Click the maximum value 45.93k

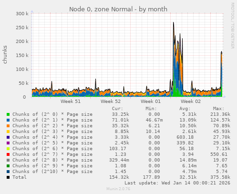pyautogui.click(x=222, y=132)
